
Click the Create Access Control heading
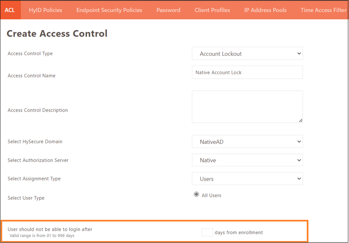(57, 33)
